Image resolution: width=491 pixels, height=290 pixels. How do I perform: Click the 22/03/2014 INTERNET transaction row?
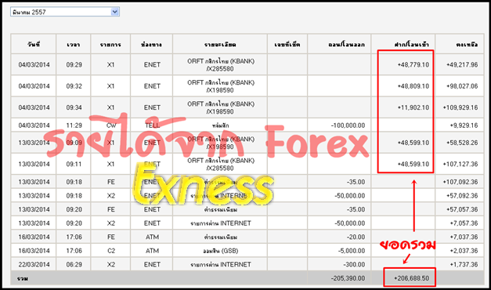[247, 264]
